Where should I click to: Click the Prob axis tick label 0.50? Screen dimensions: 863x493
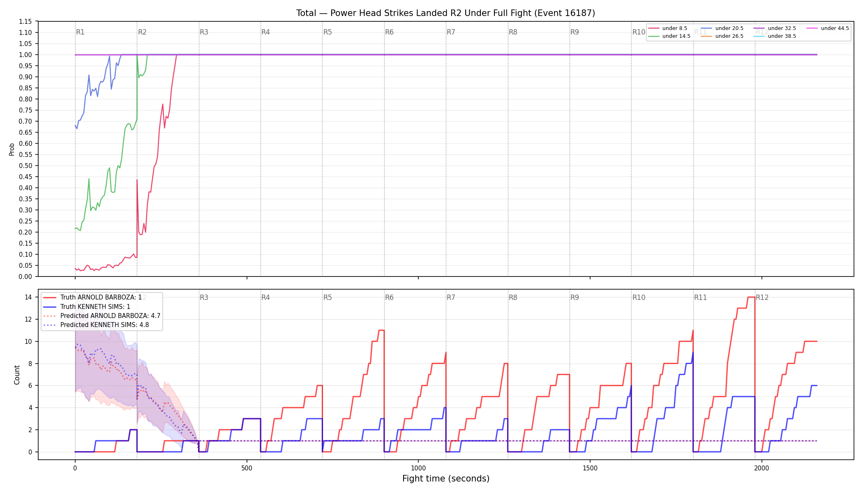pos(25,166)
